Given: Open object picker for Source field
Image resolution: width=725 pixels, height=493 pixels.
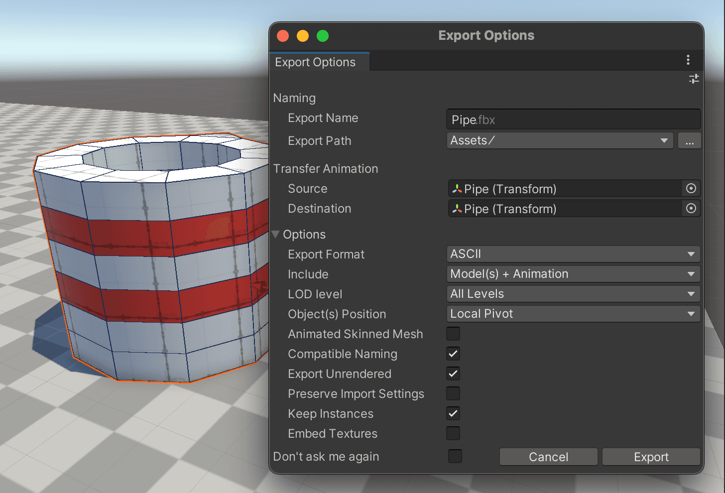Looking at the screenshot, I should (x=691, y=189).
